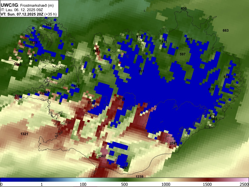Select the 429 value label
249x187 pixels.
[x=211, y=89]
